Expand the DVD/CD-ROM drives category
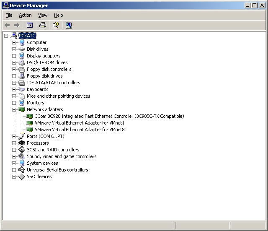Viewport: 268px width, 231px height. [14, 62]
